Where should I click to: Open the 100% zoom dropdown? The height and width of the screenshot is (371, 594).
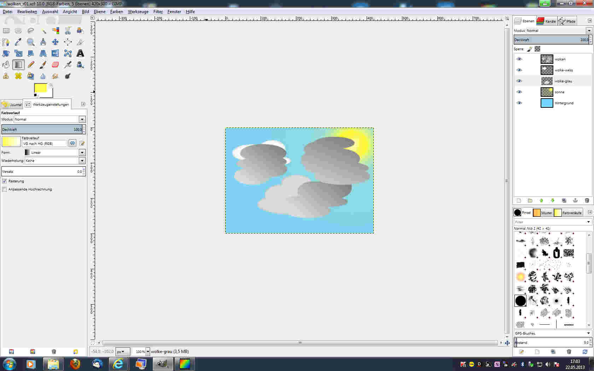click(148, 352)
